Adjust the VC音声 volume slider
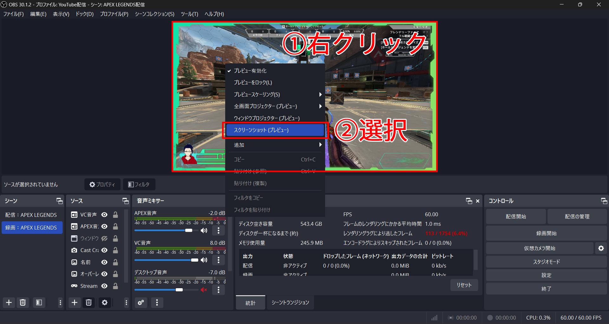The width and height of the screenshot is (609, 324). point(166,260)
